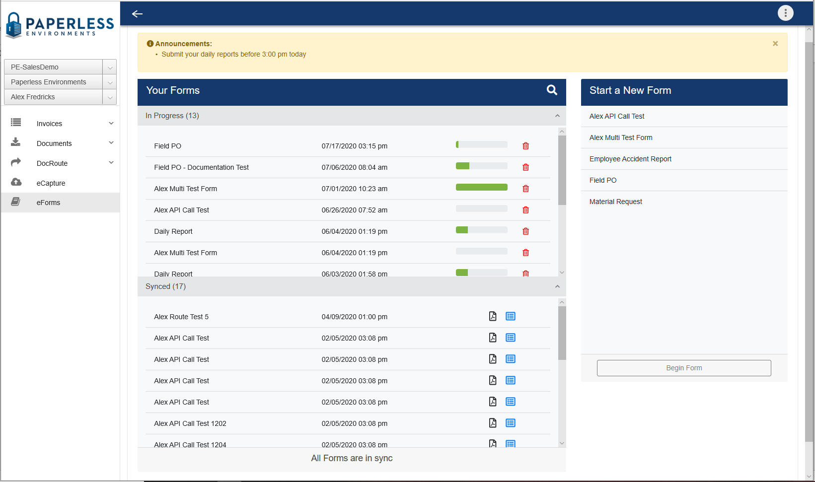Click the eForms icon in the sidebar
Viewport: 815px width, 482px height.
[16, 202]
